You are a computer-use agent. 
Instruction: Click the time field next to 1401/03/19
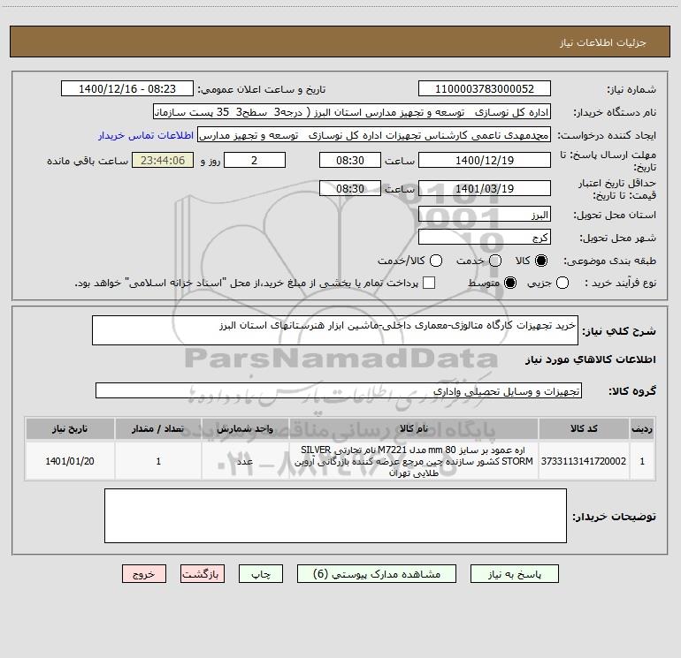click(x=350, y=188)
